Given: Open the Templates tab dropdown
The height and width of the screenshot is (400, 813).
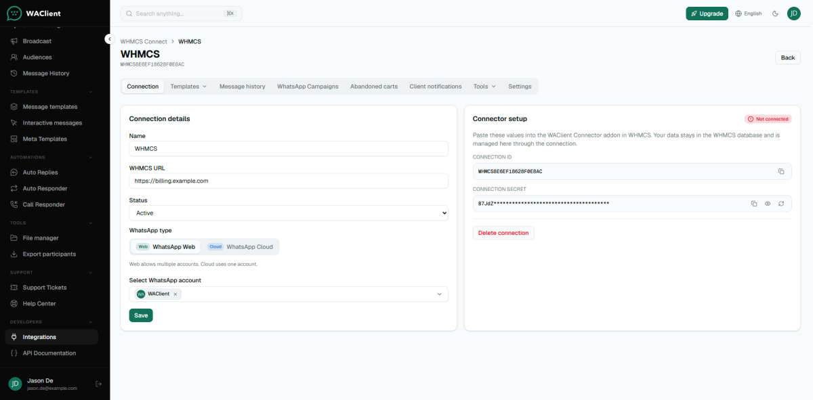Looking at the screenshot, I should tap(188, 87).
